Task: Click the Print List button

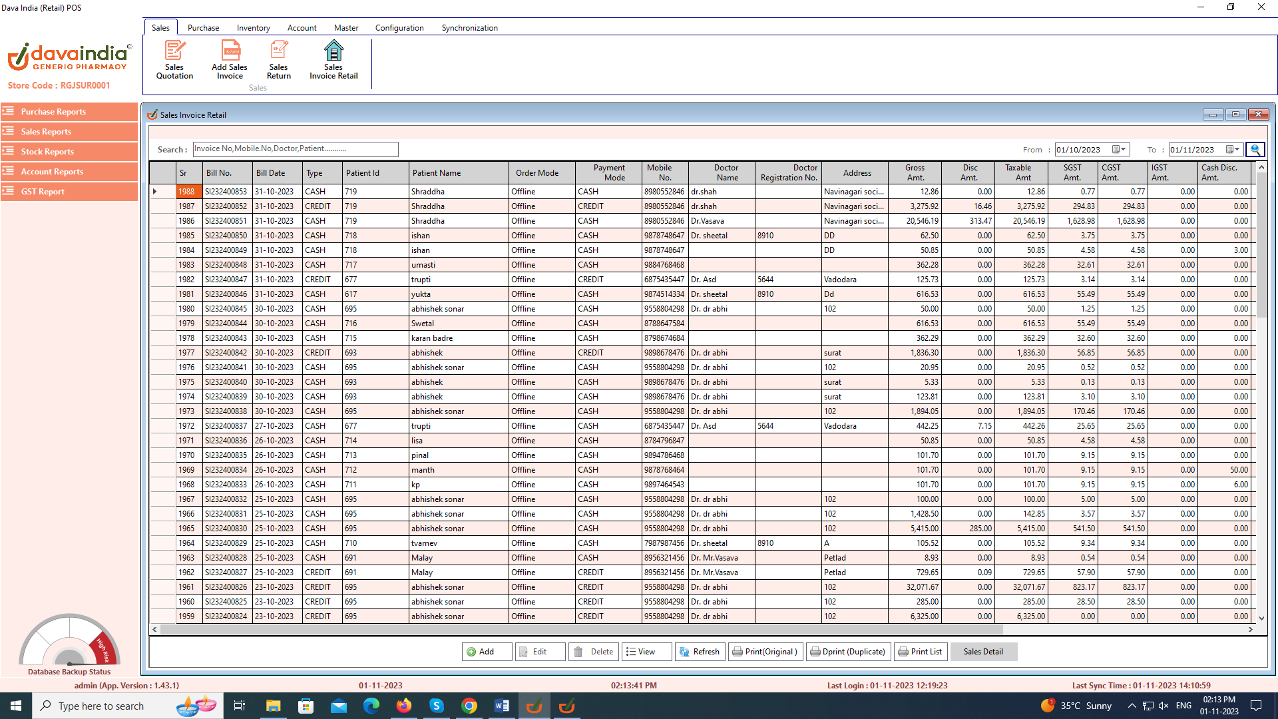Action: tap(920, 652)
